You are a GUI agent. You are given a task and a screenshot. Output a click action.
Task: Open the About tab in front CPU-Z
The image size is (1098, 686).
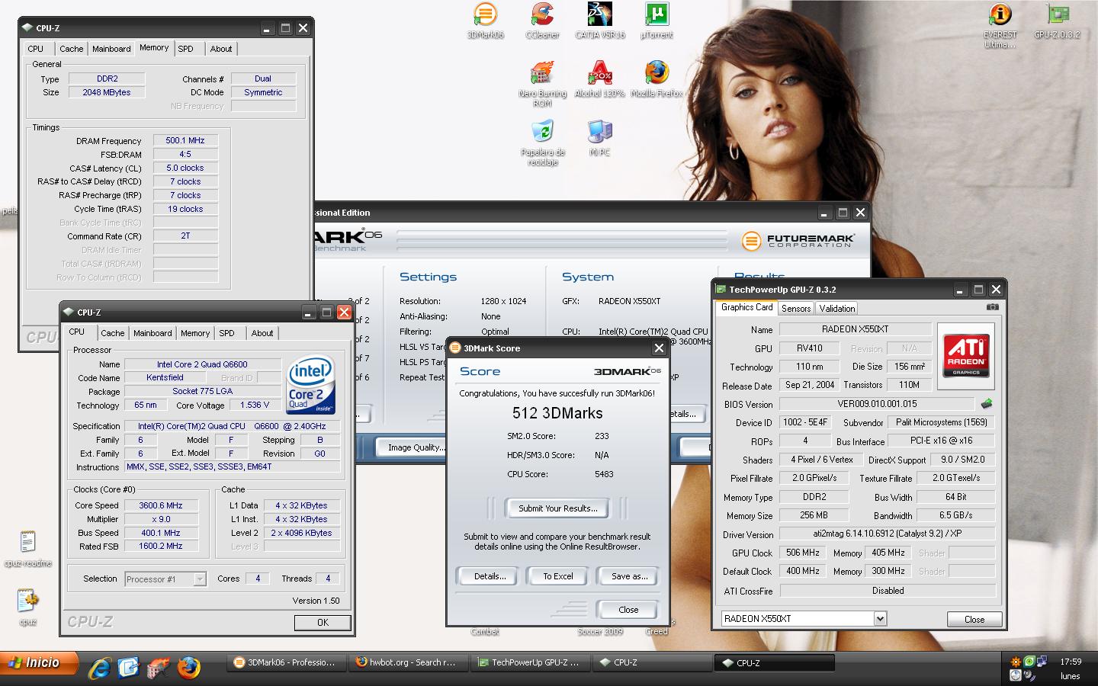tap(262, 333)
